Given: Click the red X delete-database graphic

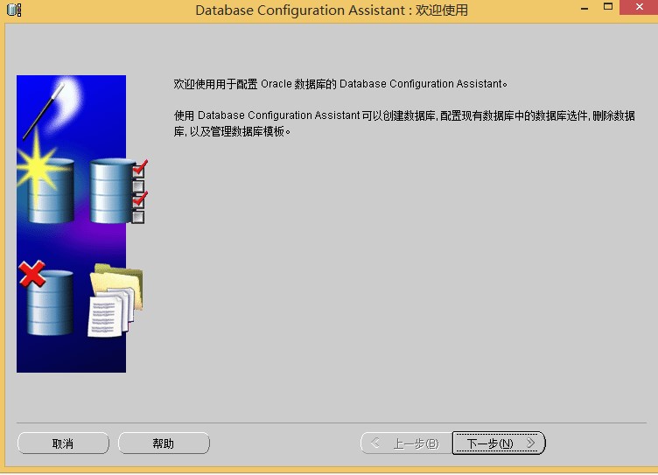Looking at the screenshot, I should coord(31,275).
